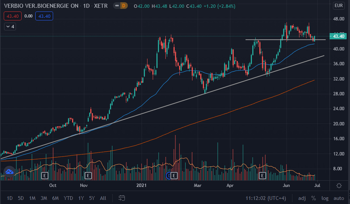
Task: Toggle the percent scale option
Action: point(314,198)
